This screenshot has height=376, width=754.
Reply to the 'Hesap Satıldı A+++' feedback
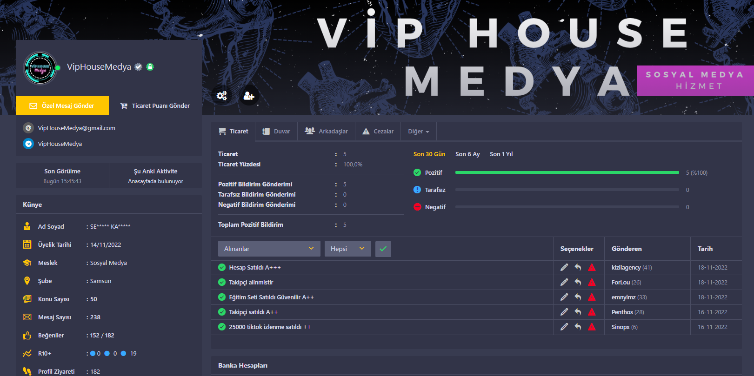click(x=578, y=267)
